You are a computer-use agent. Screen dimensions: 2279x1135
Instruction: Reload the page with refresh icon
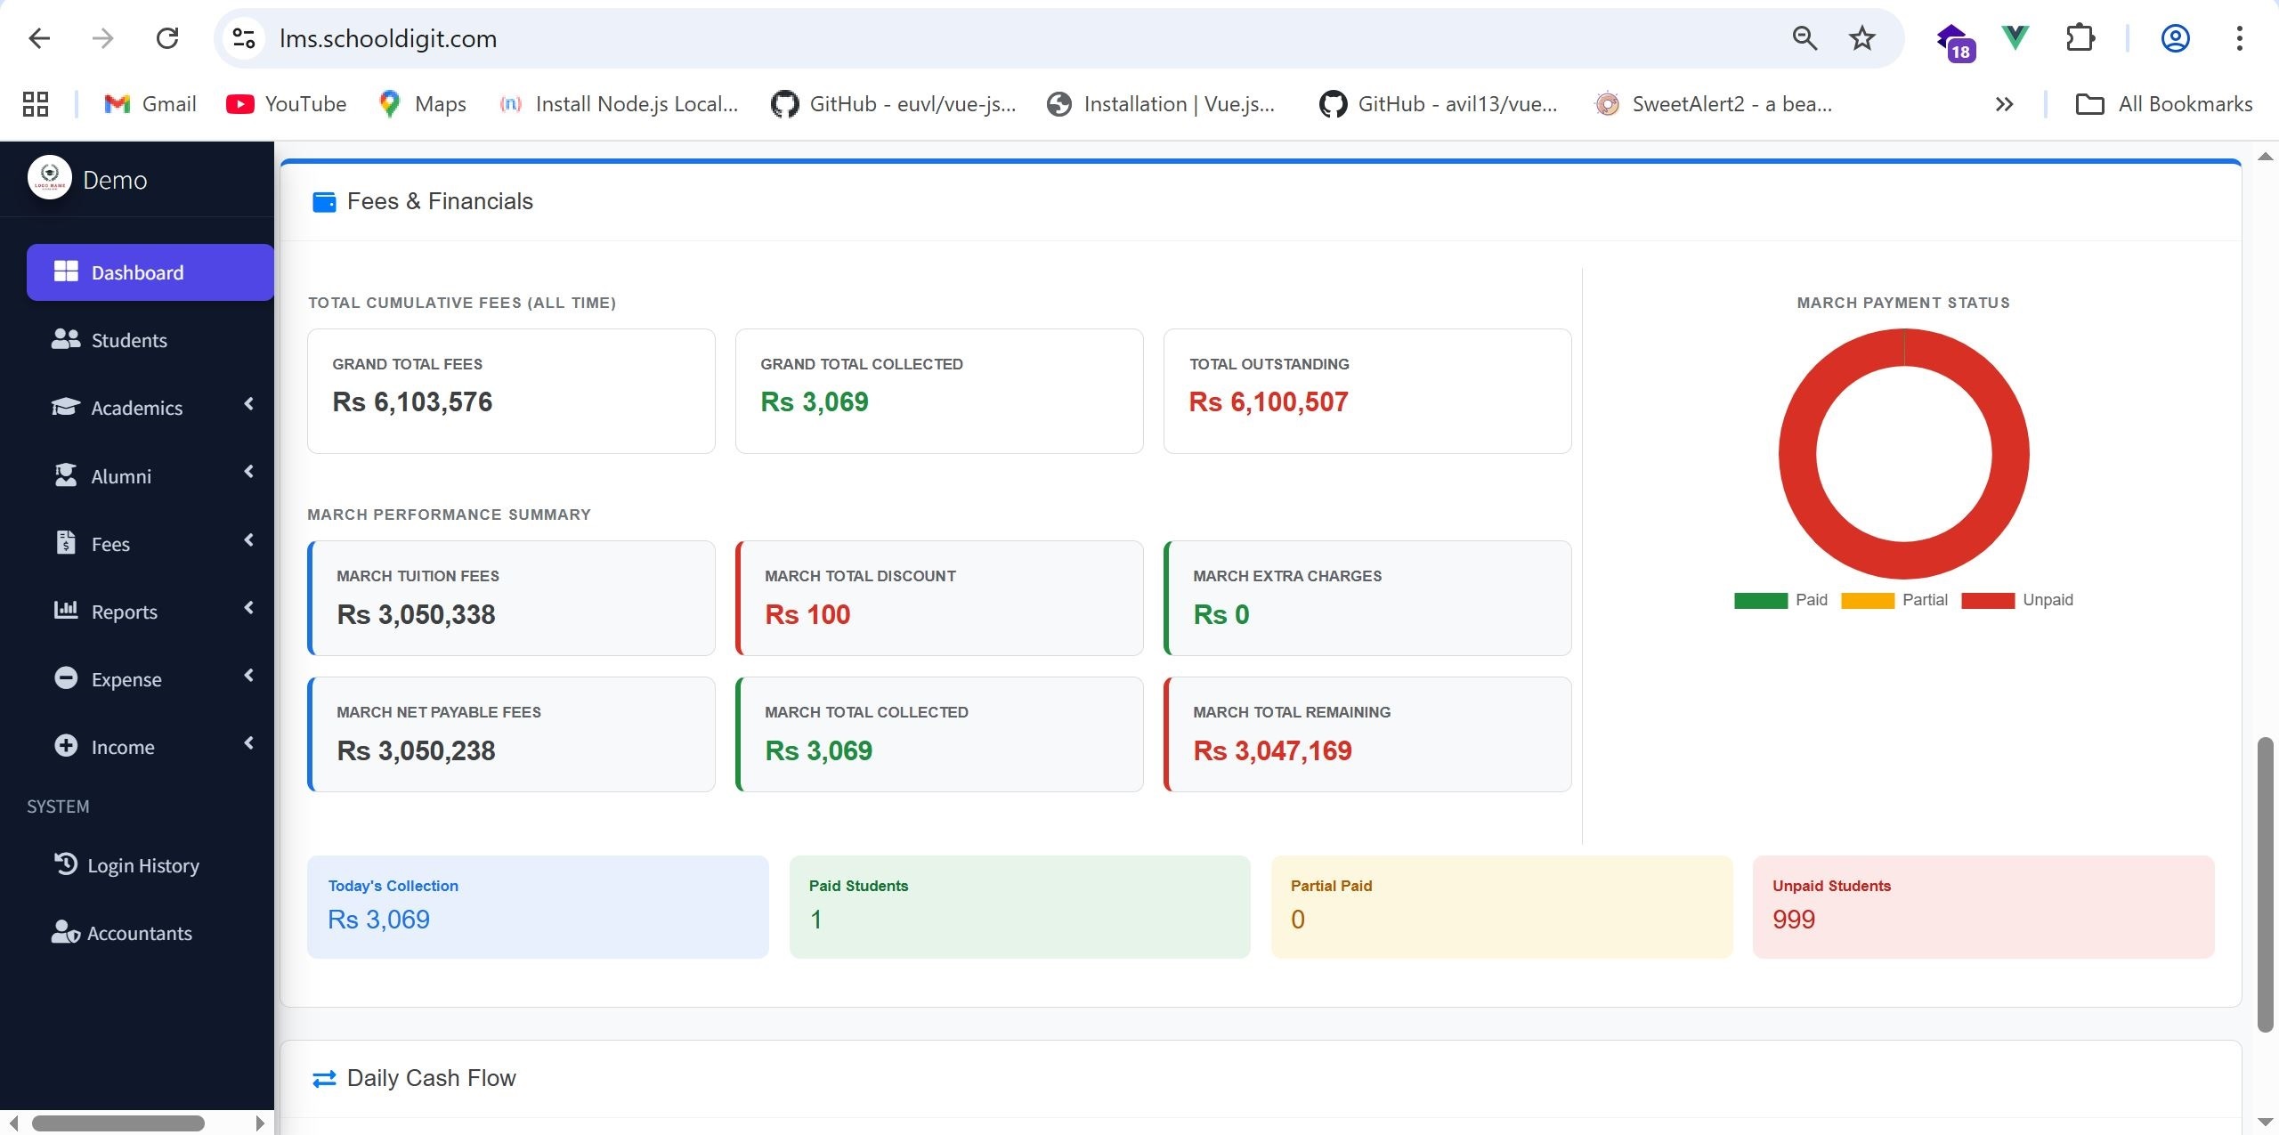[x=167, y=38]
